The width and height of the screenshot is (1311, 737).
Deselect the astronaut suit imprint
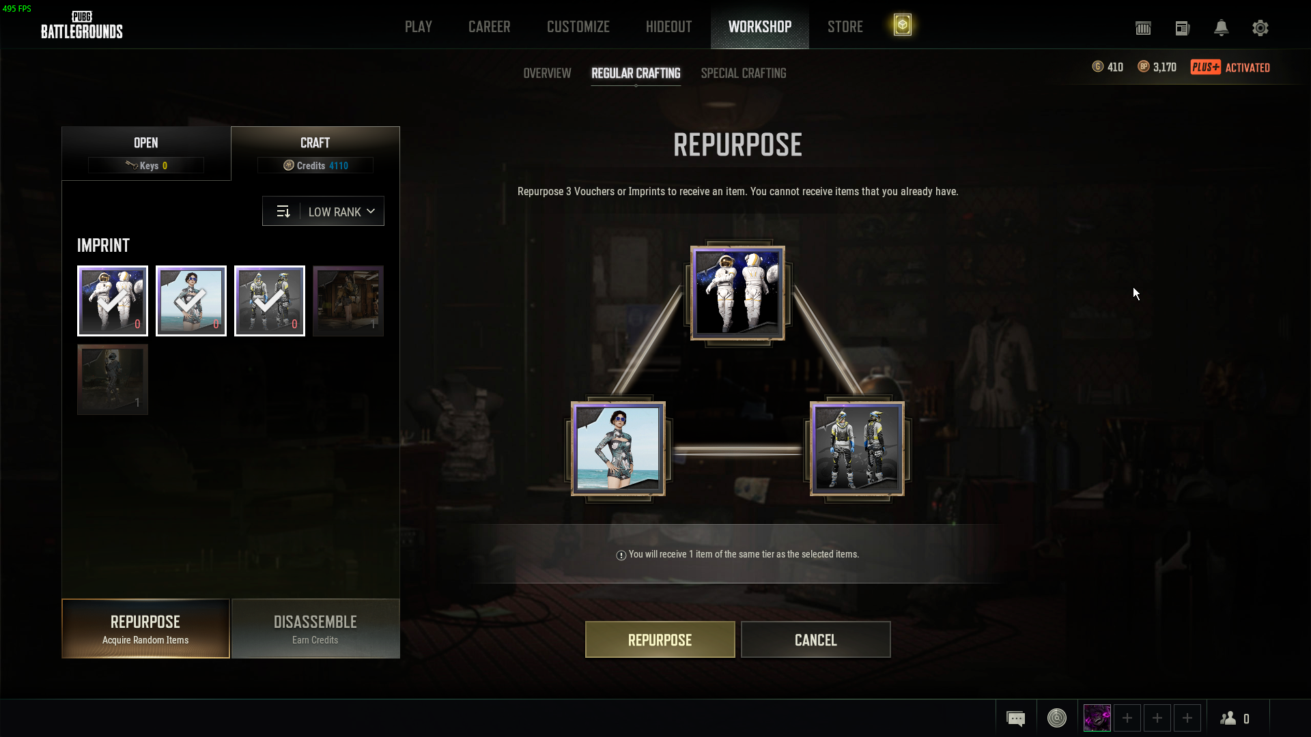tap(113, 301)
